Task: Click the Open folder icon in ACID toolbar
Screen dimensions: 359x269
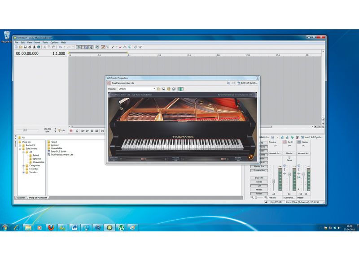Action: tap(21, 47)
